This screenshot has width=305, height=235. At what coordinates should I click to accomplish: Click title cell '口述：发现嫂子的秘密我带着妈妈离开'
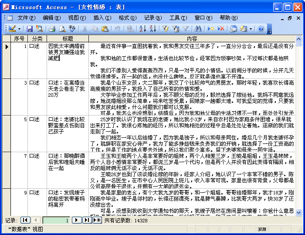coord(68,202)
